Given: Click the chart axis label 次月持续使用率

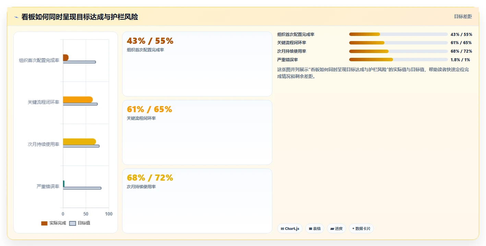Looking at the screenshot, I should 44,144.
